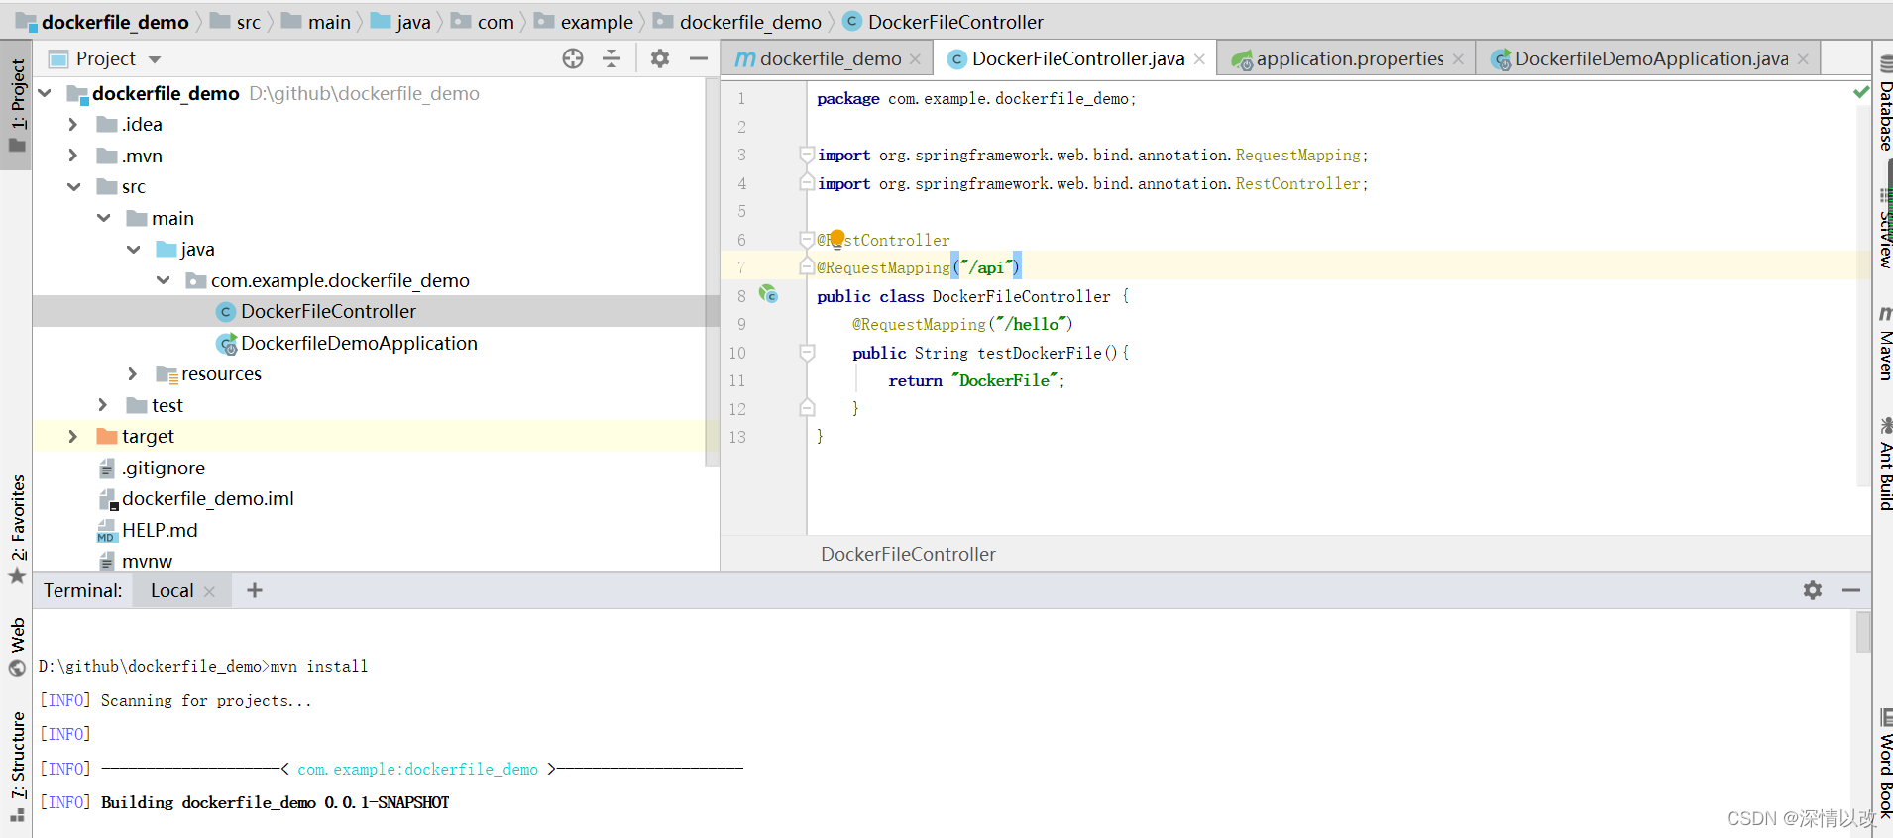
Task: Collapse the main folder
Action: coord(103,218)
